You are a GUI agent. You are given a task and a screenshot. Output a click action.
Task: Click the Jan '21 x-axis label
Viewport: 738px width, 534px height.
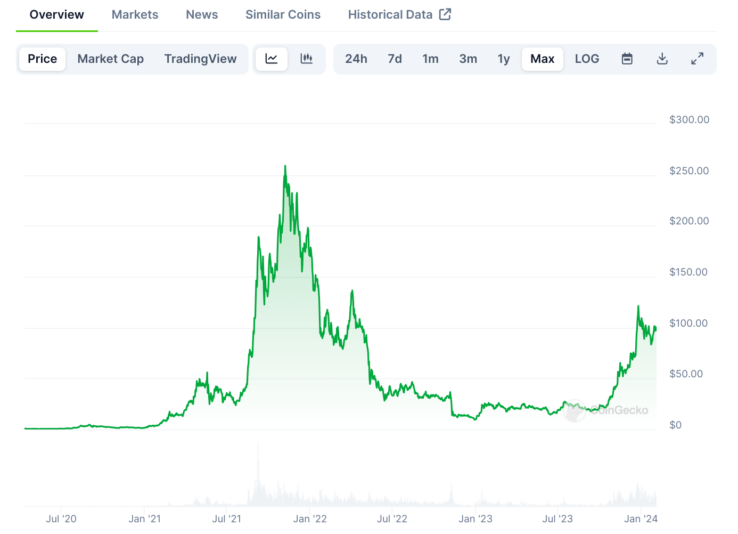[x=144, y=519]
